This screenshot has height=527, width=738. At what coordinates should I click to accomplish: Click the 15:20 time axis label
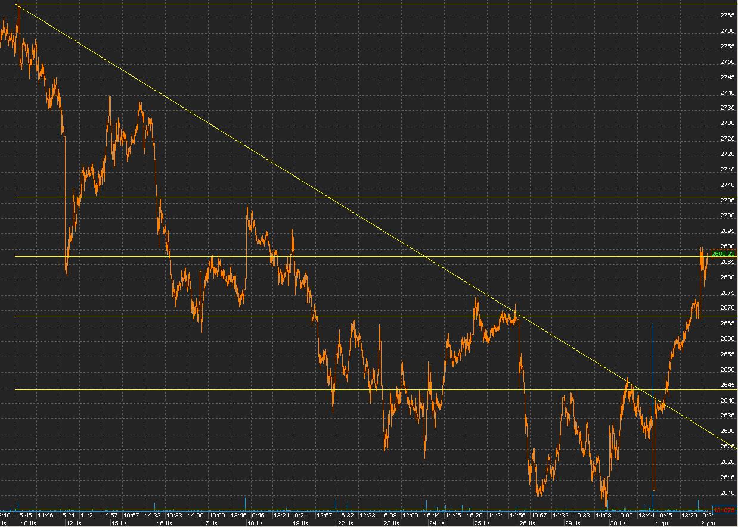(x=475, y=515)
